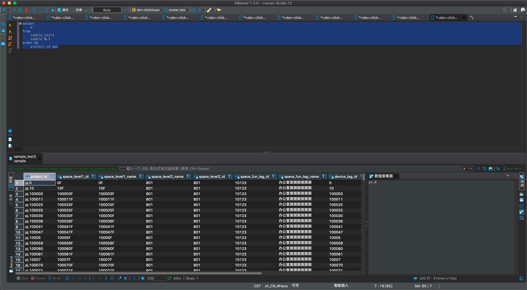Close the 数值查看器 value viewer tab
This screenshot has height=290, width=527.
coord(396,176)
